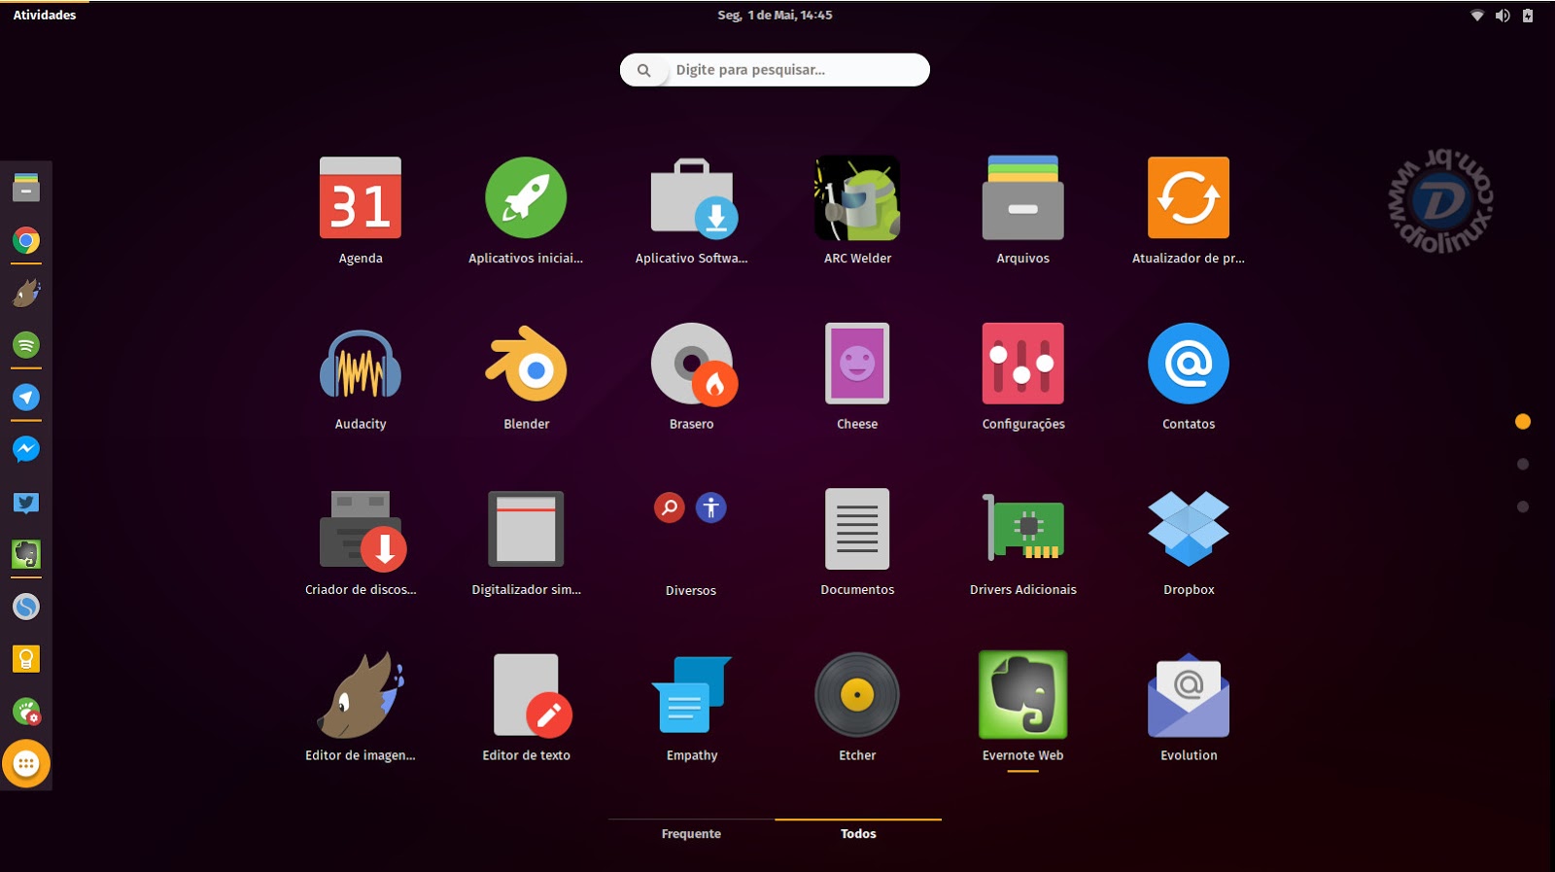
Task: Open battery indicator in top bar
Action: click(1528, 16)
